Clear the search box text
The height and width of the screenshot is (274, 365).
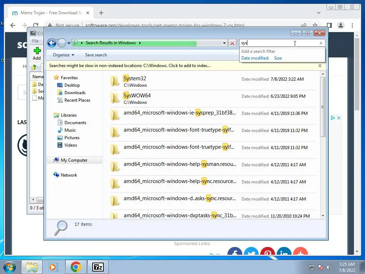(x=321, y=43)
